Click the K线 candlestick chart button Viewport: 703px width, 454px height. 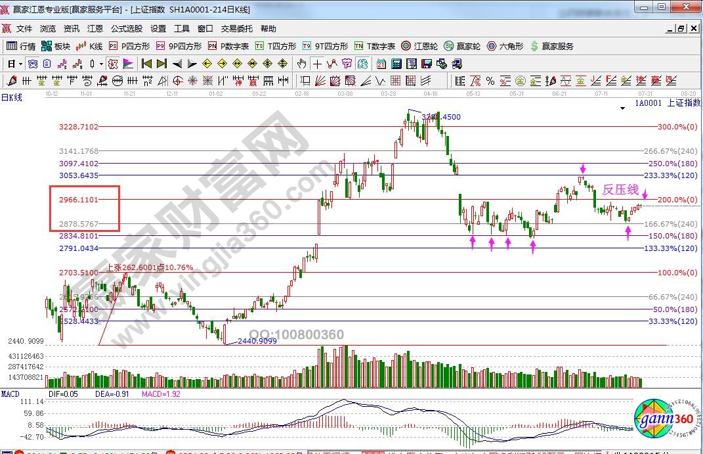click(89, 46)
